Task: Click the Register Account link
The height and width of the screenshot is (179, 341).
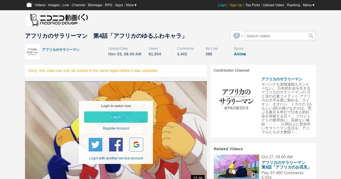Action: coord(116,128)
